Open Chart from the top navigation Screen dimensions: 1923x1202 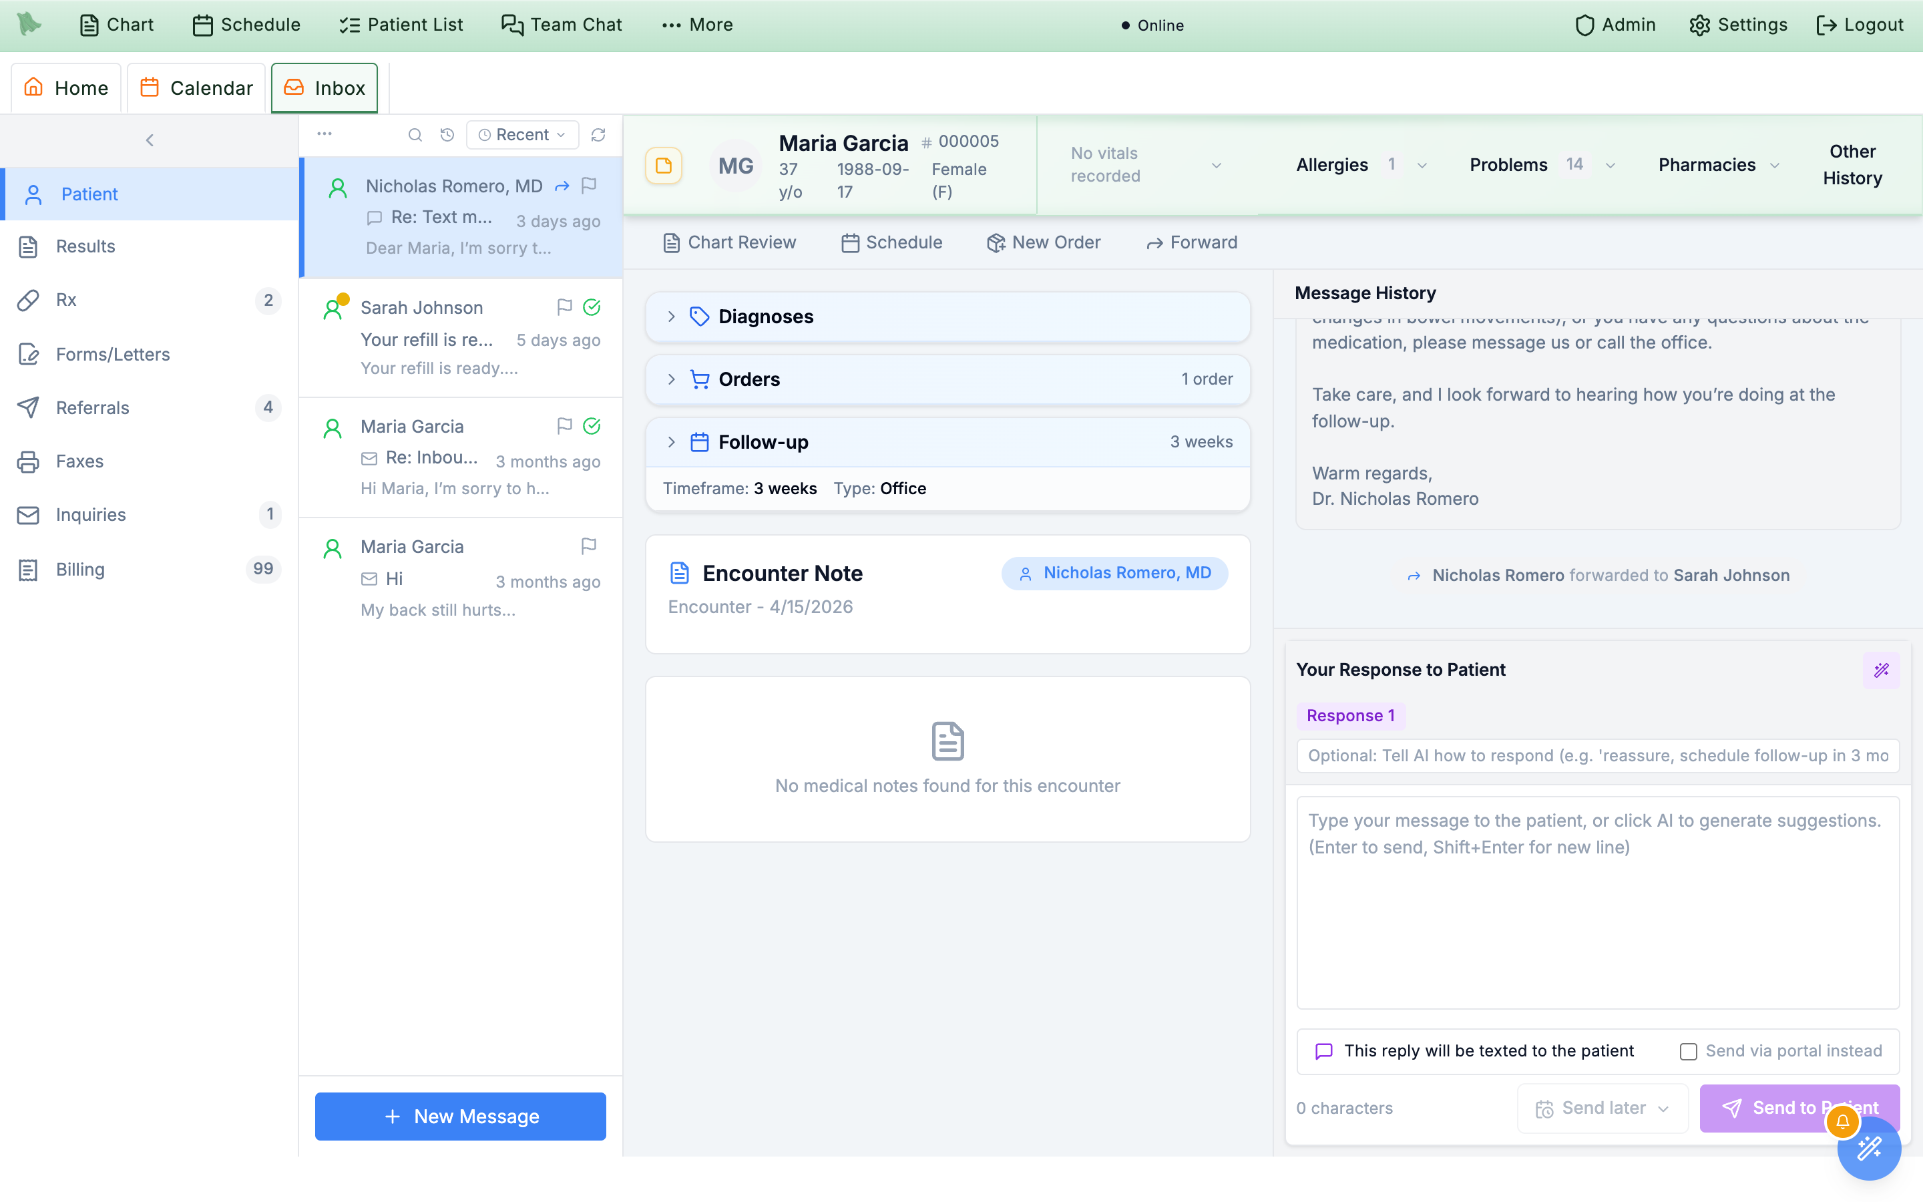(117, 25)
